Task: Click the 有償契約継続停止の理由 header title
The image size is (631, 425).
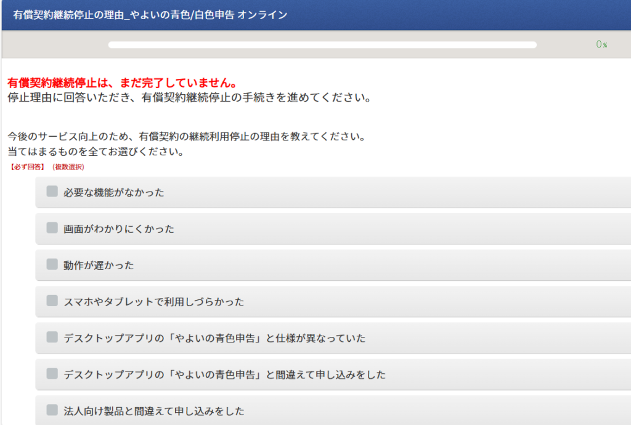Action: [x=150, y=15]
